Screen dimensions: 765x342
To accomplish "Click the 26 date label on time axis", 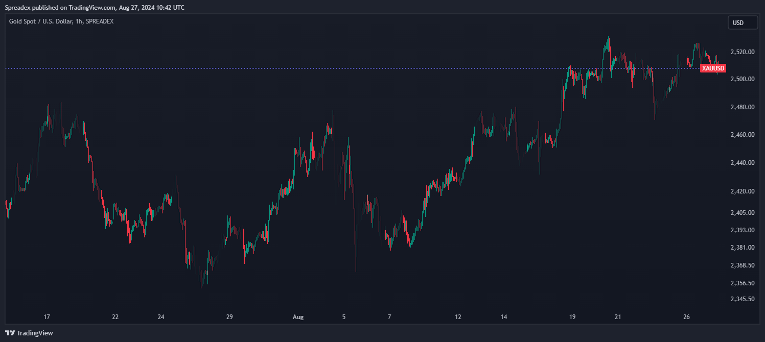I will [686, 317].
